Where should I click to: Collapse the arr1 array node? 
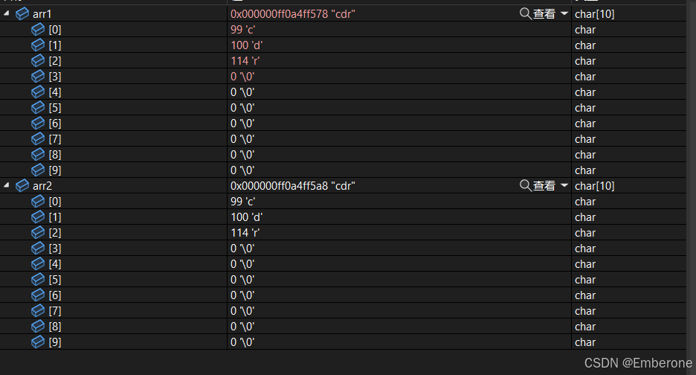point(6,13)
